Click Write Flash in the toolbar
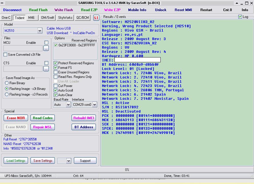Viewport: 254px width, 184px height. [64, 10]
